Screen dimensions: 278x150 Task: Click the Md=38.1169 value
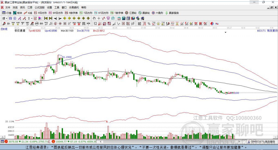click(67, 31)
